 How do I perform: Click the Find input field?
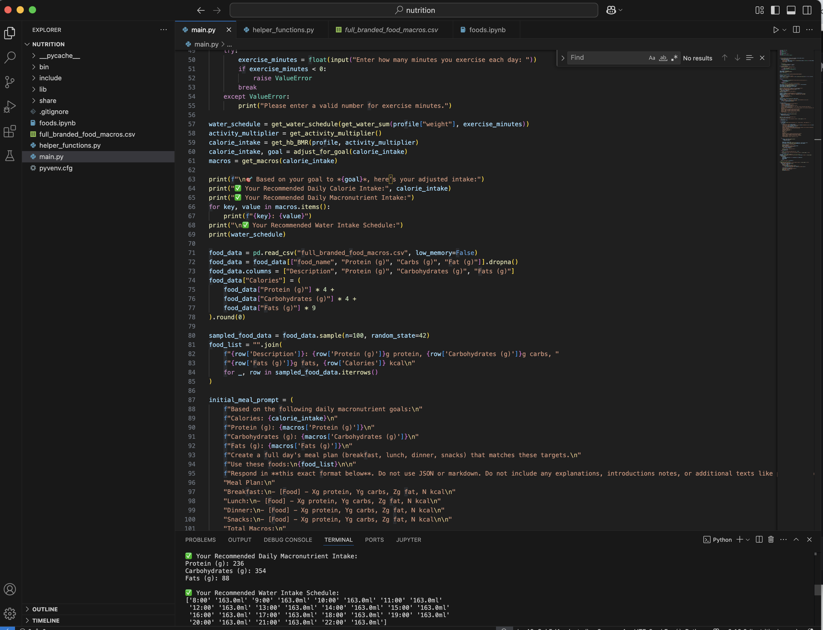pyautogui.click(x=607, y=58)
